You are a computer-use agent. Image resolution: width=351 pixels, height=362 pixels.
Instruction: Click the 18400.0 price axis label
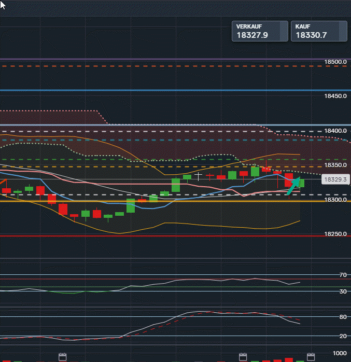[x=335, y=131]
